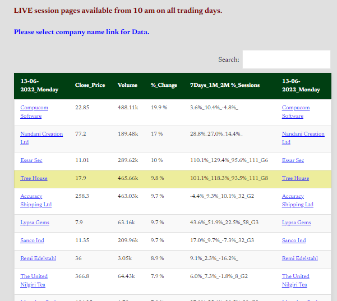337x301 pixels.
Task: Select 8.9 % change cell
Action: pos(158,258)
